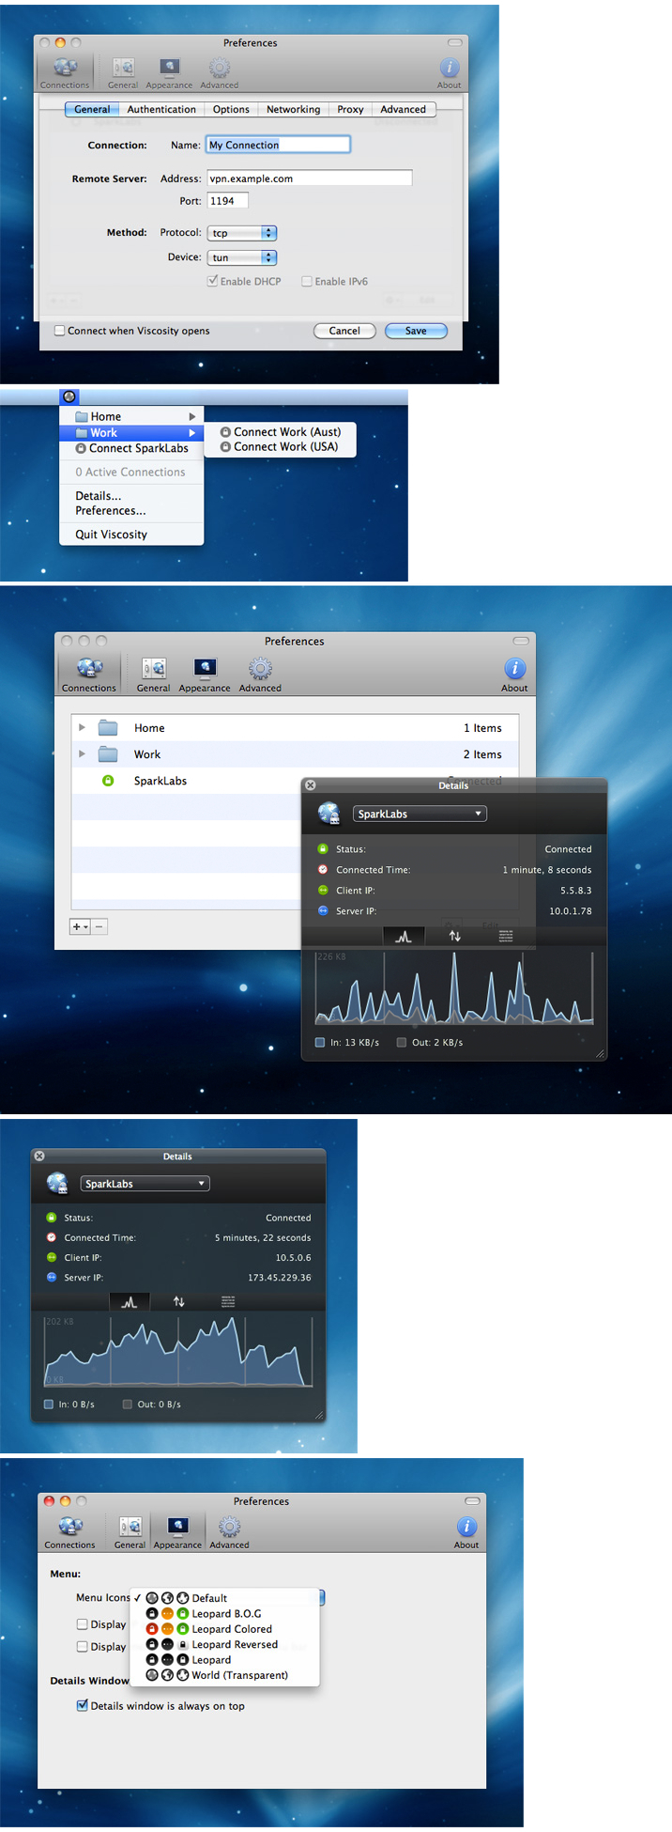Click the Viscosity icon in the menu bar
Image resolution: width=672 pixels, height=1832 pixels.
point(69,396)
